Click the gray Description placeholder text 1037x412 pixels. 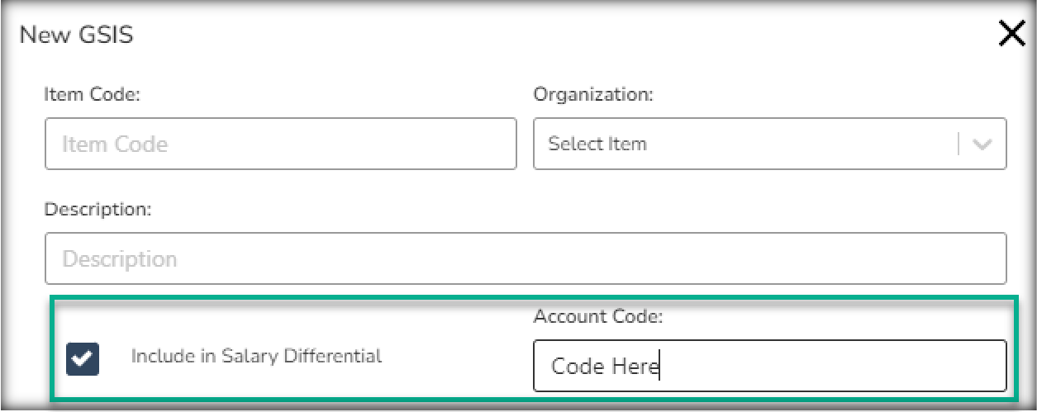click(120, 259)
